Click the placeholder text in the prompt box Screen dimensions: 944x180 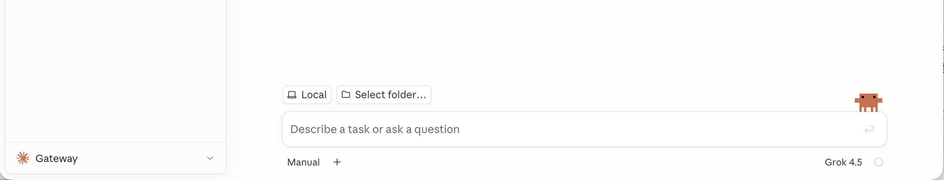pos(375,129)
